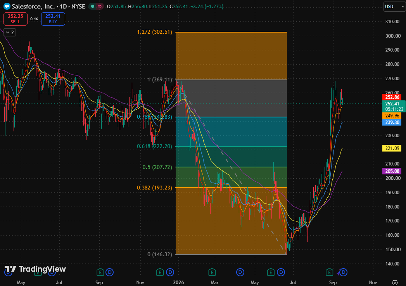406x286 pixels.
Task: Select the 1.272 (302.51) Fibonacci level label
Action: pyautogui.click(x=155, y=32)
